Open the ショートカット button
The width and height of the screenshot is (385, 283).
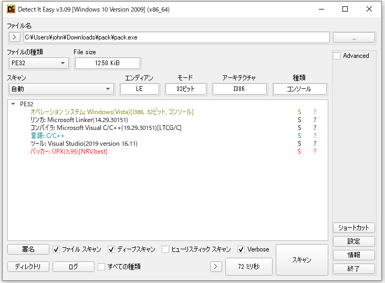click(354, 228)
